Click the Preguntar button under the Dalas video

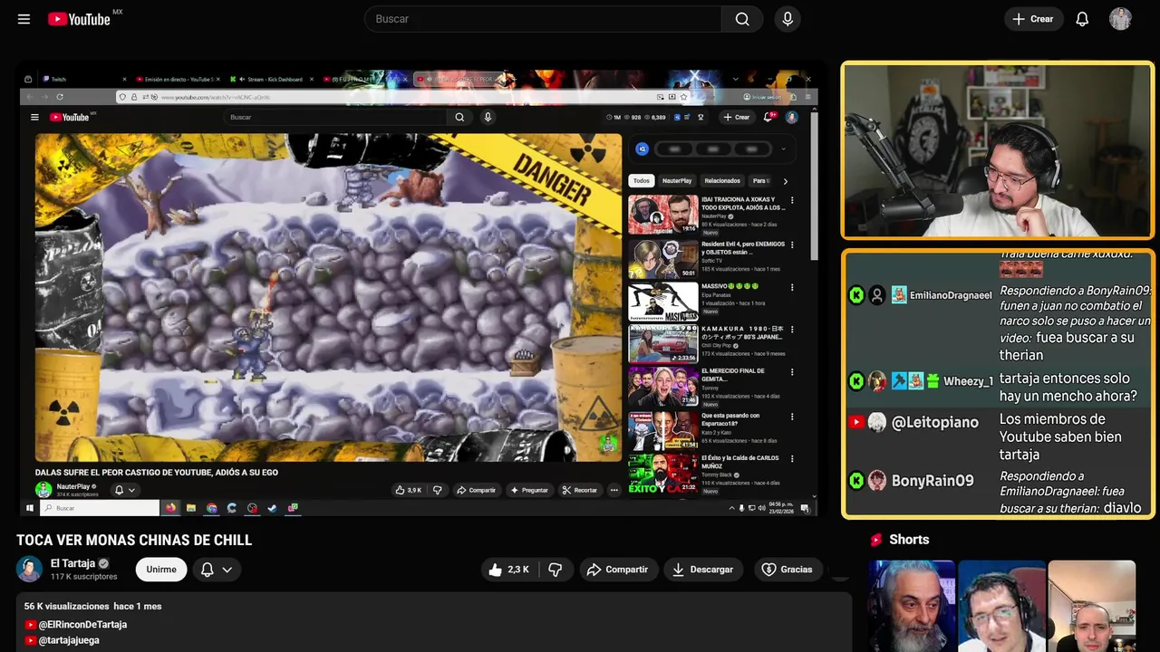pos(529,490)
